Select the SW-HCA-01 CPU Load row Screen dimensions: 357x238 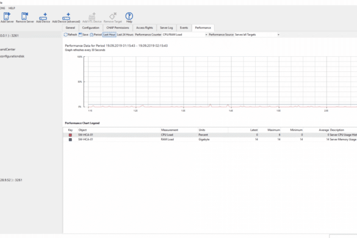click(x=210, y=135)
